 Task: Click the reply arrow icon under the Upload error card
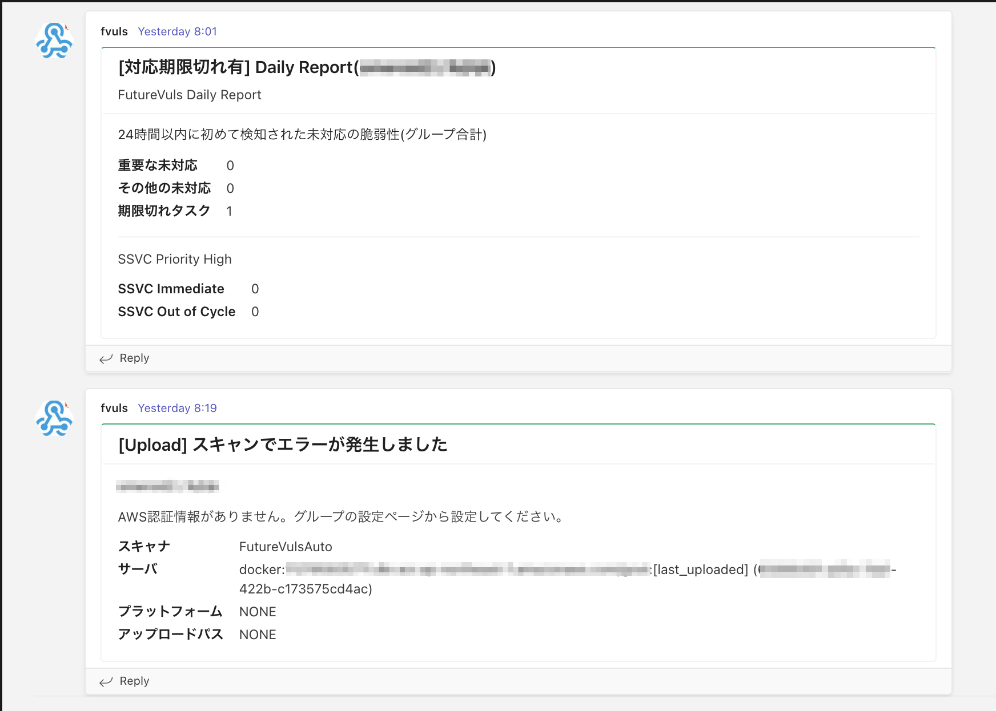[106, 681]
